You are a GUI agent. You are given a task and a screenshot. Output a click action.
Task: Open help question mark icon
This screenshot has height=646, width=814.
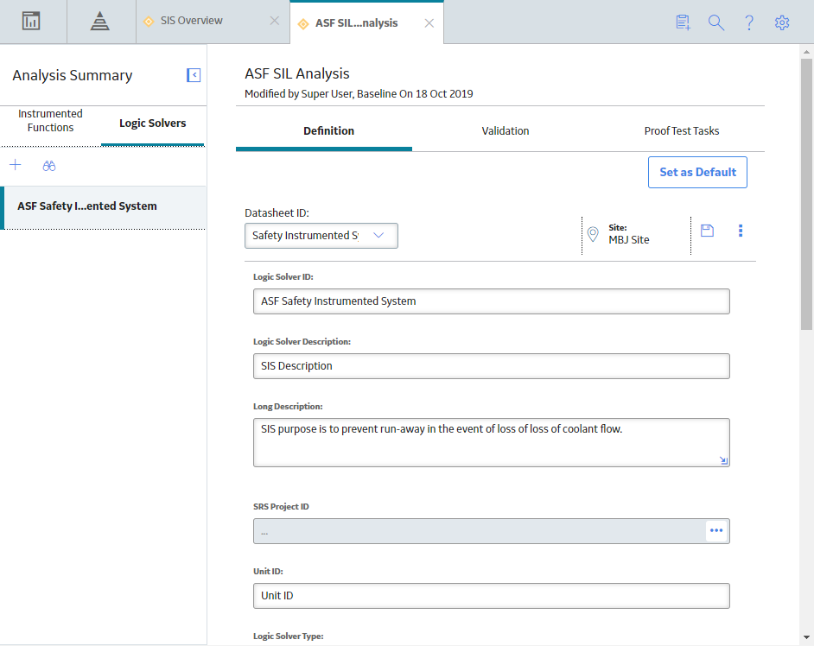coord(749,22)
